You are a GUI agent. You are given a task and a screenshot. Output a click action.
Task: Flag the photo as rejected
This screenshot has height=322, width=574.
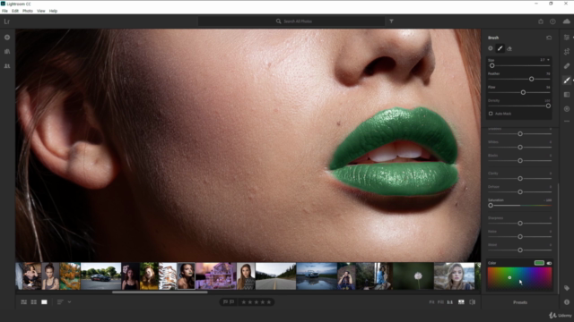click(x=231, y=302)
